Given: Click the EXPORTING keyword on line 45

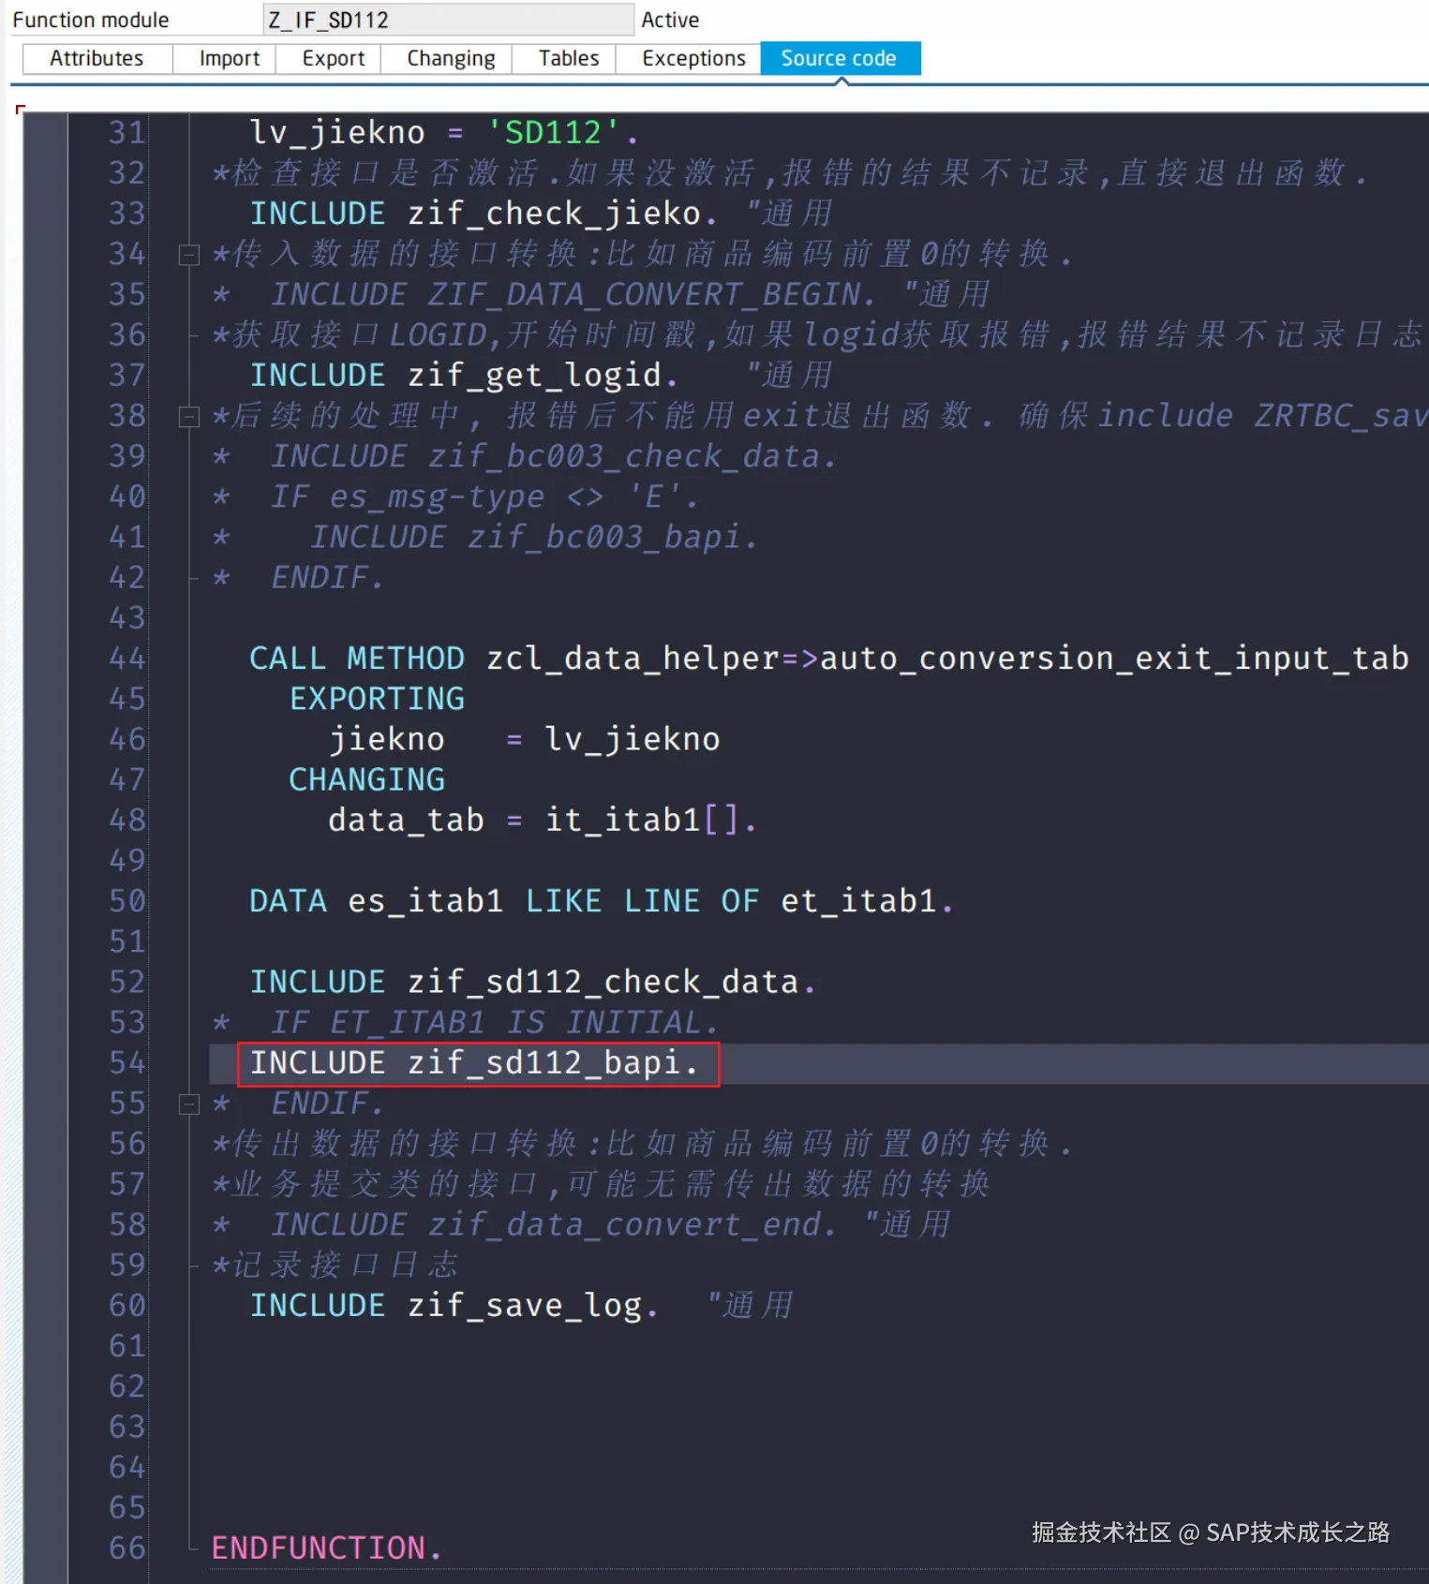Looking at the screenshot, I should pyautogui.click(x=377, y=699).
